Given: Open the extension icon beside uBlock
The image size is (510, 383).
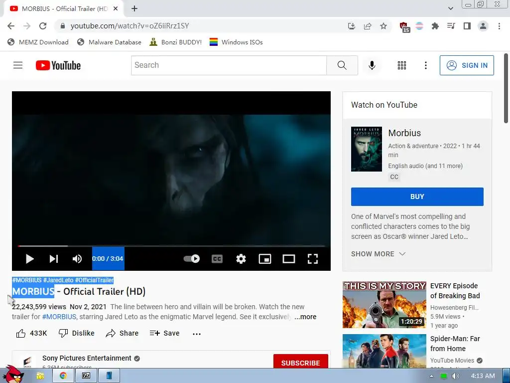Looking at the screenshot, I should (x=419, y=26).
